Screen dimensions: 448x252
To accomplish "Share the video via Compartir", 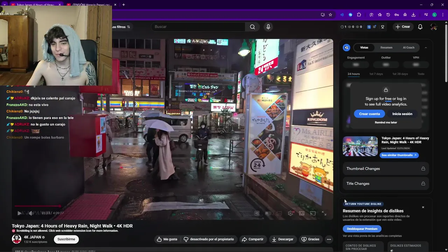I will click(x=252, y=239).
